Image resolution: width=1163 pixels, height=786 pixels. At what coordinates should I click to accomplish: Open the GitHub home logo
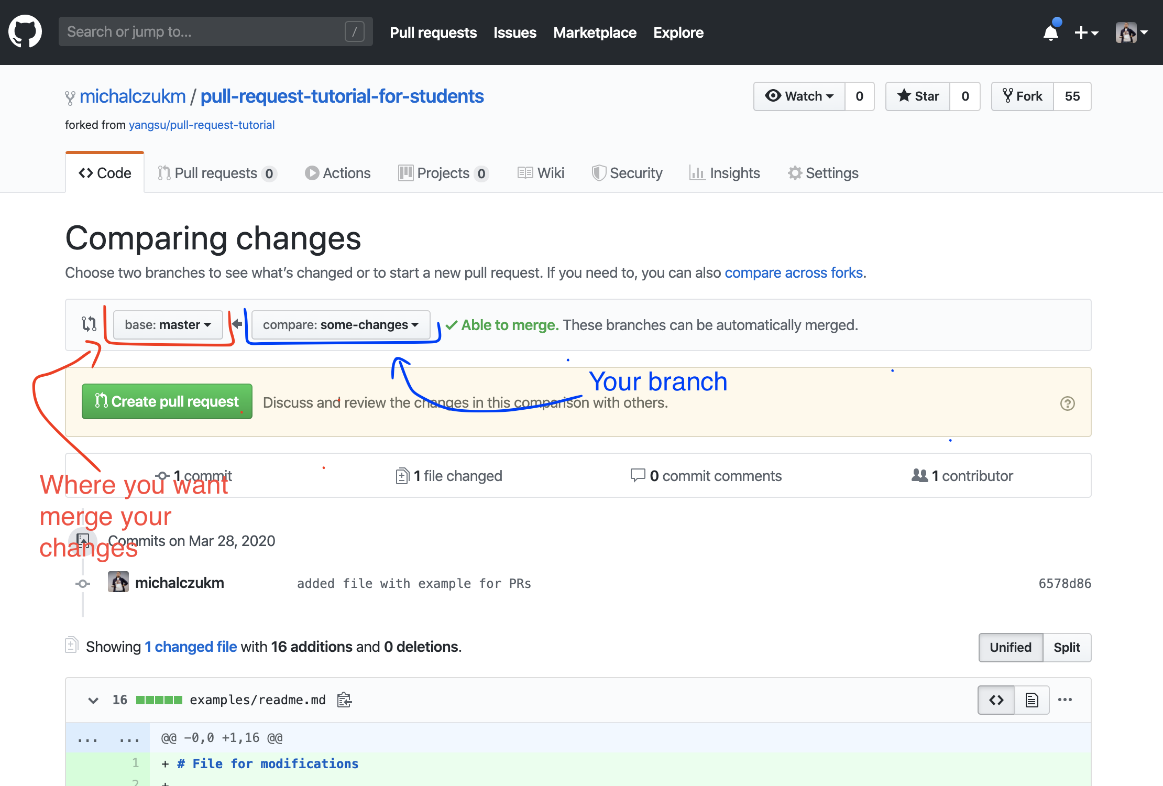[x=25, y=31]
